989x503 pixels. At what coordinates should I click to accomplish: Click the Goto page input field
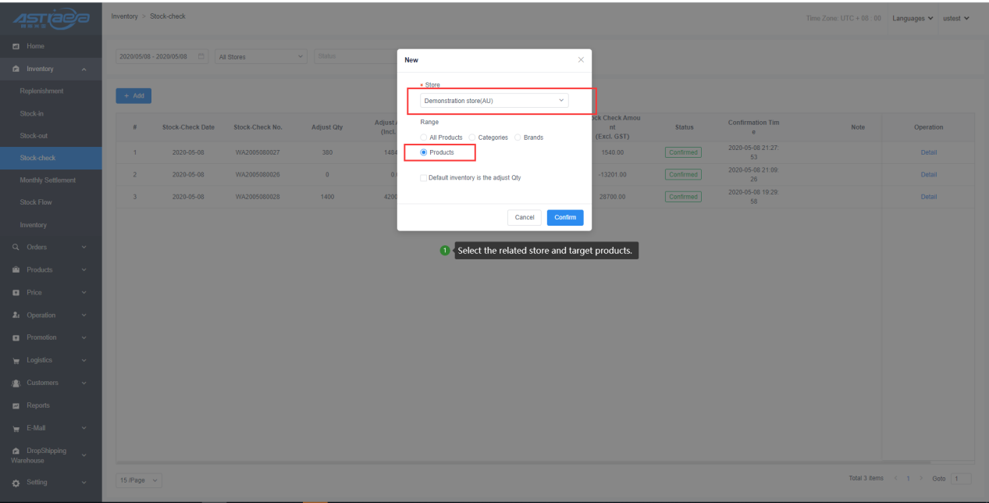click(961, 479)
